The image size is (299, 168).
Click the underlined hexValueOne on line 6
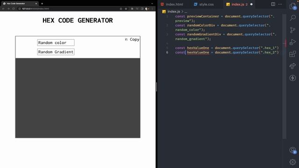click(x=198, y=52)
